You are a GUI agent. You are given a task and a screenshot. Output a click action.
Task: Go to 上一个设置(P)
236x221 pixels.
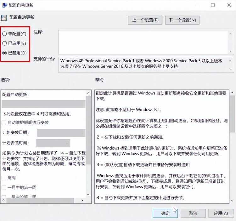click(x=145, y=20)
